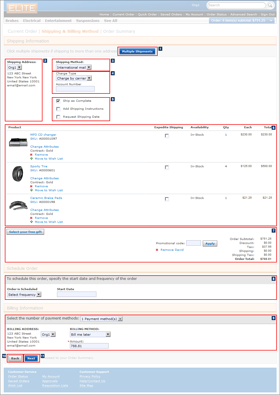Viewport: 280px width, 395px height.
Task: Click the Promotional code input field
Action: 193,243
